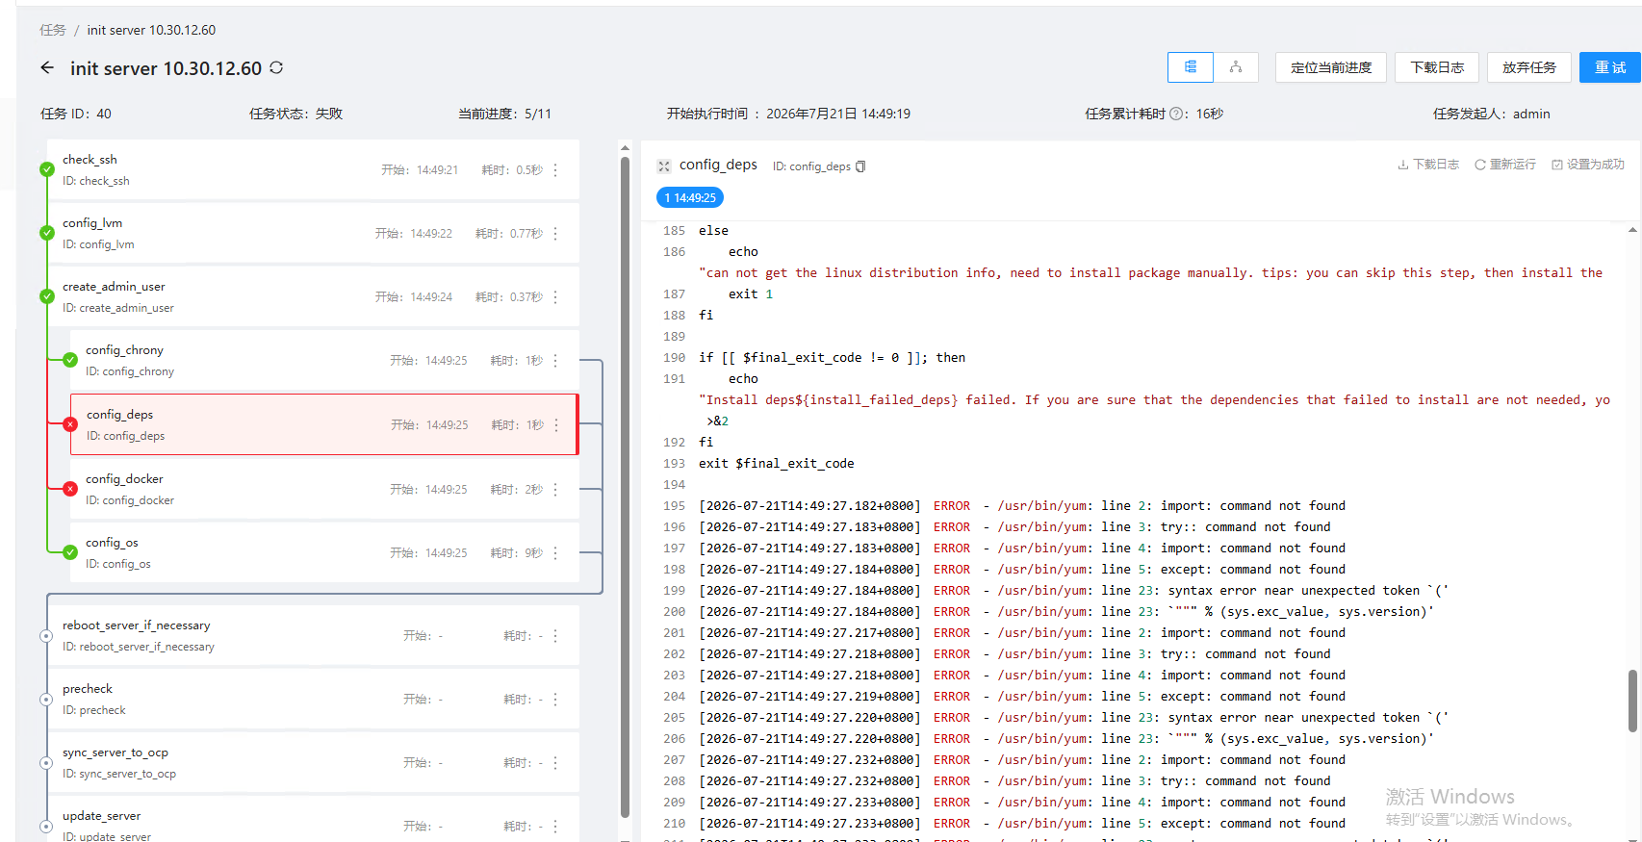This screenshot has height=842, width=1642.
Task: Click task list scrollbar thumb
Action: 625,486
